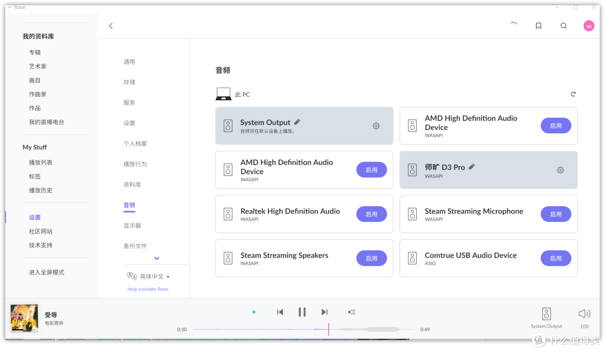The width and height of the screenshot is (605, 353).
Task: Open the 资料库 settings tab
Action: click(132, 184)
